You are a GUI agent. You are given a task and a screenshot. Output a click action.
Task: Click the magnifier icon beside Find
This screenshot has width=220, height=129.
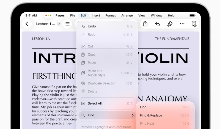83,115
